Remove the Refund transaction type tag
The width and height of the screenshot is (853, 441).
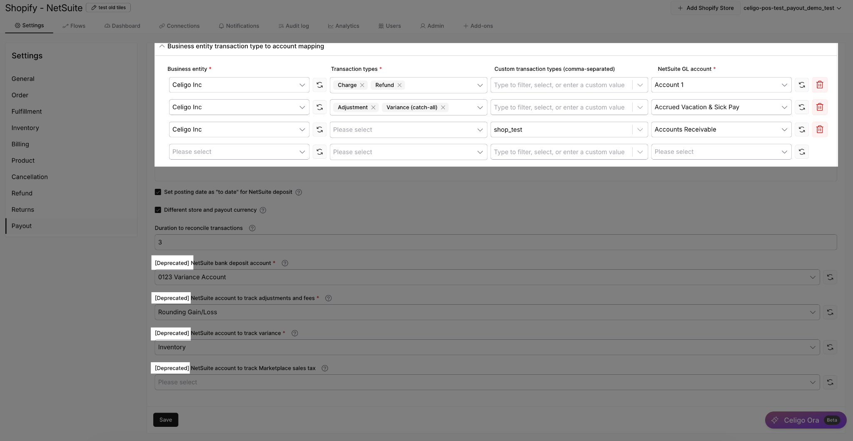pos(399,85)
